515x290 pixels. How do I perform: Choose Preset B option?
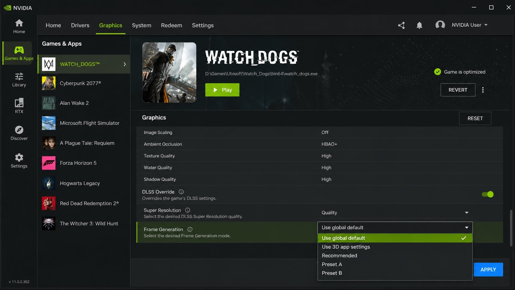395,273
